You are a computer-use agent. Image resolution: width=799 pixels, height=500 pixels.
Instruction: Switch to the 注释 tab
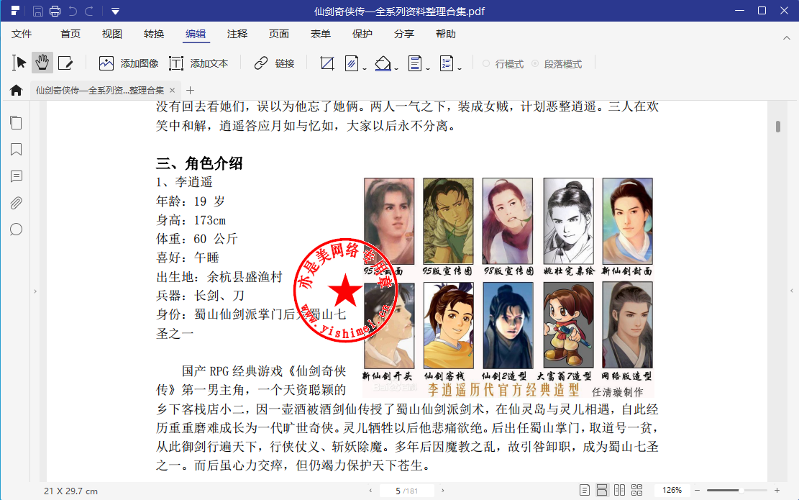point(237,34)
